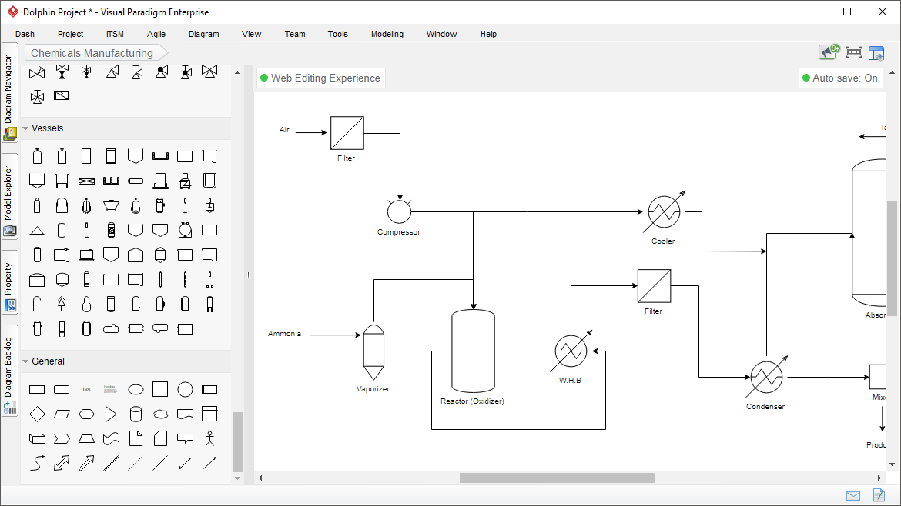Select the callout speech bubble shape
Image resolution: width=901 pixels, height=506 pixels.
tap(185, 438)
